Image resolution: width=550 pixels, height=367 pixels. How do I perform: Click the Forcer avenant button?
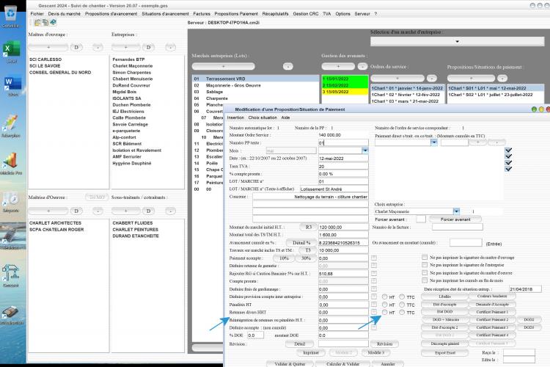(x=455, y=219)
